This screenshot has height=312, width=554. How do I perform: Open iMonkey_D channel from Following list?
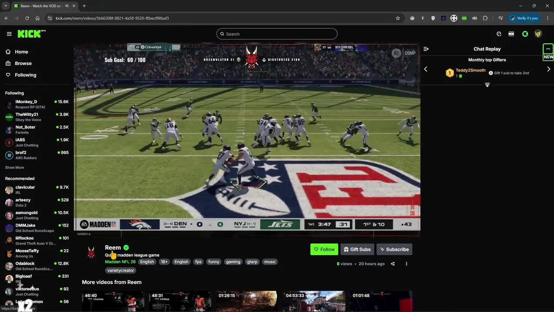pos(37,104)
